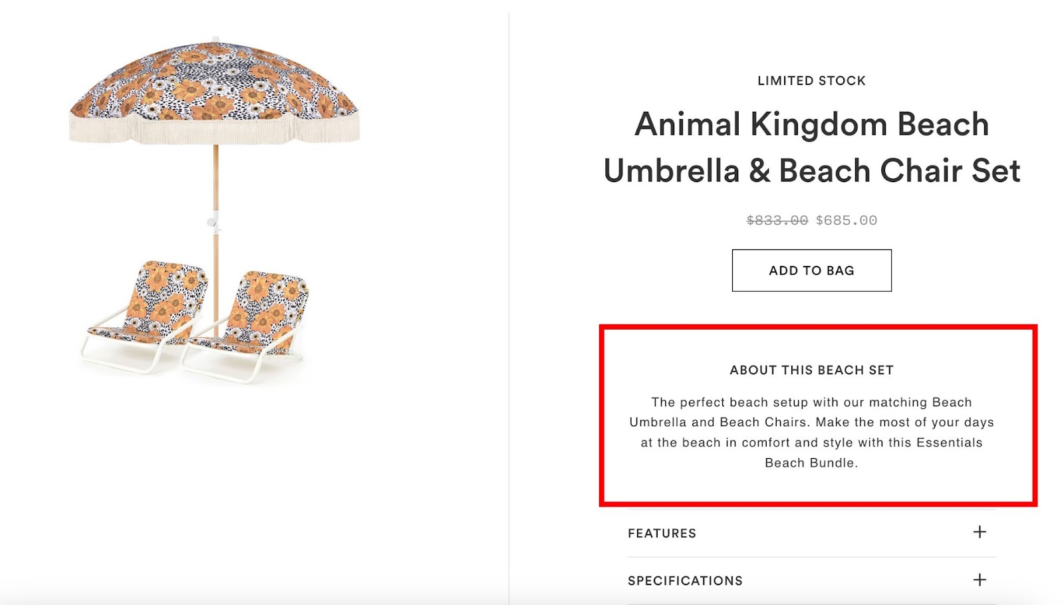Click the vertical divider beside product image

[x=509, y=299]
